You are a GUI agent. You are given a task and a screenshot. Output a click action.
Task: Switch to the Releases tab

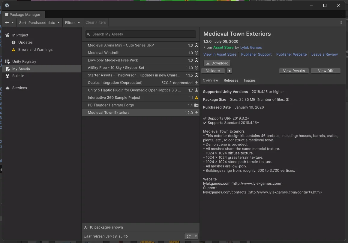tap(231, 81)
